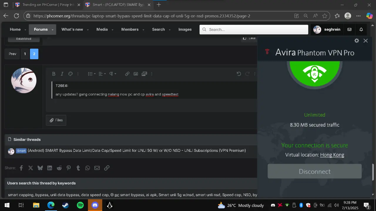The width and height of the screenshot is (376, 211).
Task: Expand the Media submenu arrow
Action: click(112, 30)
